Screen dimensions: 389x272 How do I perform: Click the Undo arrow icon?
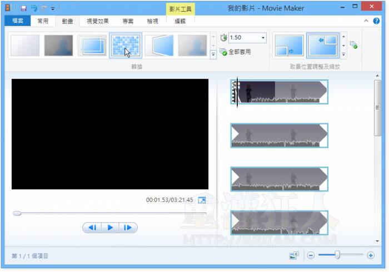(x=34, y=8)
